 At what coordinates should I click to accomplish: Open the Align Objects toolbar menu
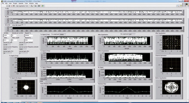[x=32, y=6]
